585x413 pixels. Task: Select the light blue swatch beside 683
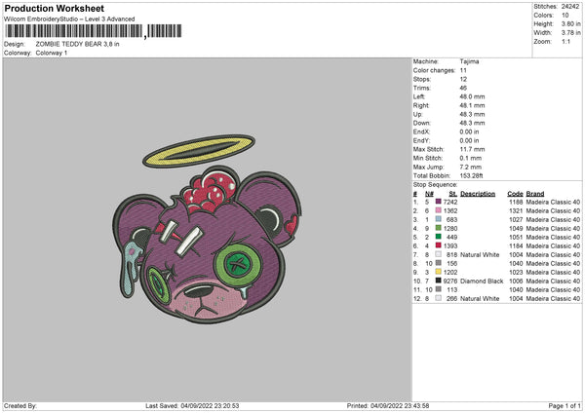coord(439,219)
